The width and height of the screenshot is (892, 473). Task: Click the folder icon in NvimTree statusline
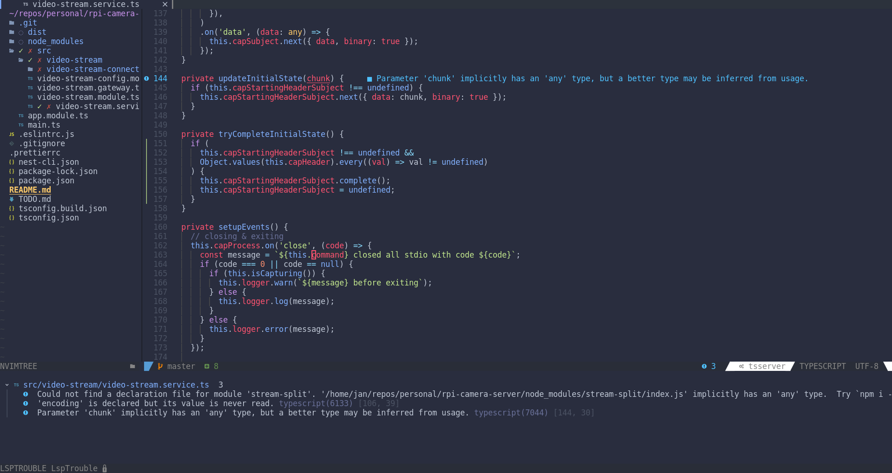coord(132,366)
